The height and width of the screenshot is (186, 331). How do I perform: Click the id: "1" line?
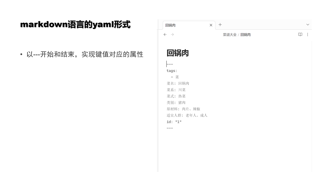tap(174, 122)
